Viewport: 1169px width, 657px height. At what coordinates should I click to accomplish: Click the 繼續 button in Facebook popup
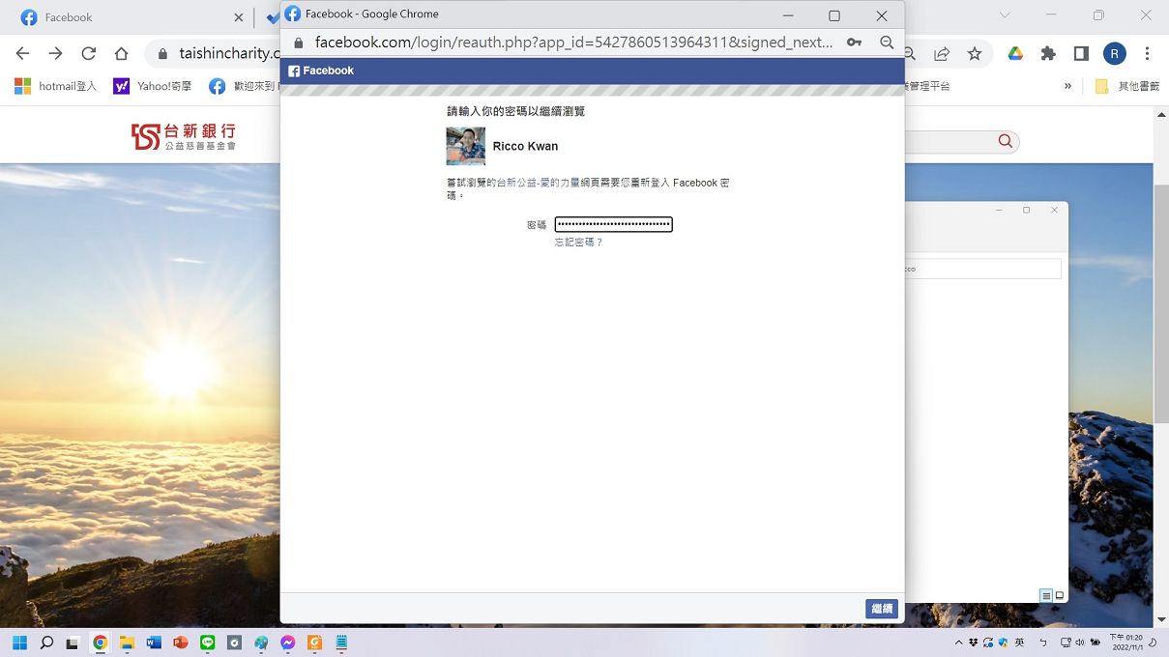[882, 609]
